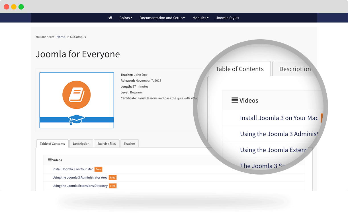Go to Joomla Styles page
348x213 pixels.
coord(228,18)
